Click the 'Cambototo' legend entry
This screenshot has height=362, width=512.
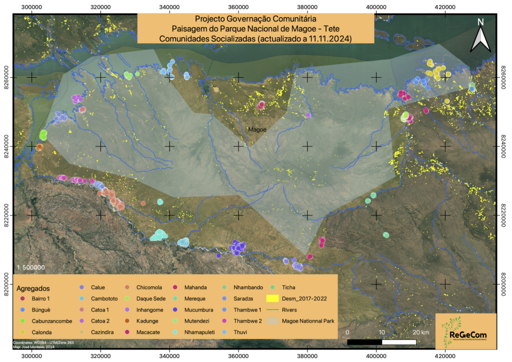pos(98,298)
